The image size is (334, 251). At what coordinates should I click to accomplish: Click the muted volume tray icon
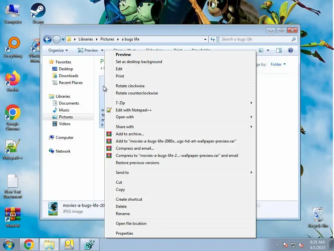click(x=301, y=245)
